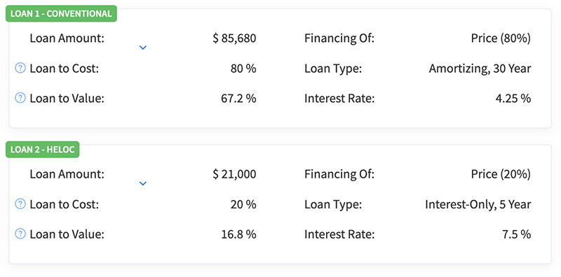Click the Price (80%) financing value
Image resolution: width=561 pixels, height=277 pixels.
pos(501,38)
